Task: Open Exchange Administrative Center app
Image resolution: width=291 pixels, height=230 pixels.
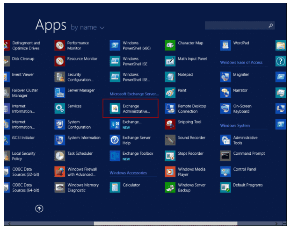Action: (x=131, y=108)
